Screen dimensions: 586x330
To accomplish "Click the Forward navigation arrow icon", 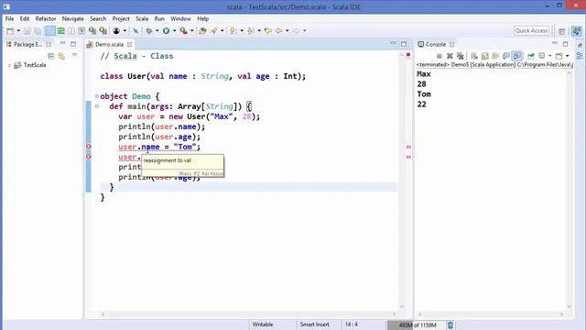I will pyautogui.click(x=296, y=30).
